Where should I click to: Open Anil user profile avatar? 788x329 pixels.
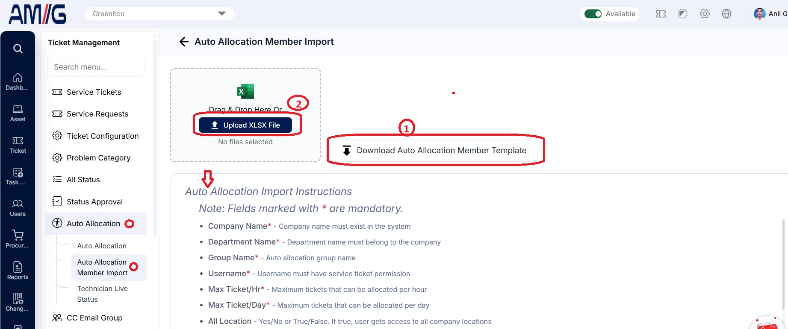(x=759, y=14)
